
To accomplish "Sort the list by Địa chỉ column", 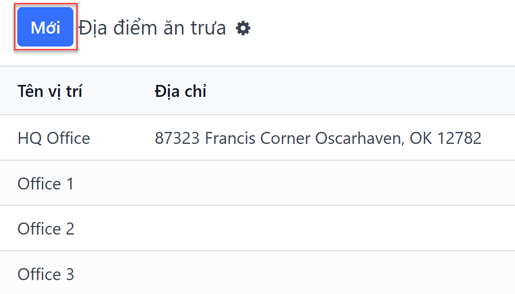I will click(180, 91).
